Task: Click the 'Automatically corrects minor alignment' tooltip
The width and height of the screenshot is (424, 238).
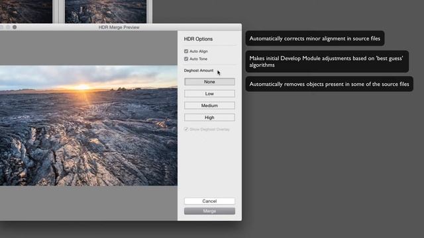Action: (315, 38)
